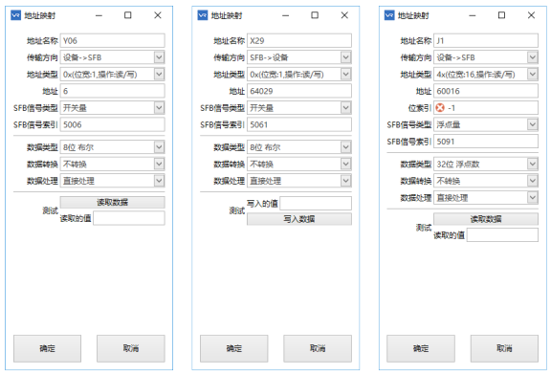Click the app logo icon in X29 window title

(x=203, y=15)
